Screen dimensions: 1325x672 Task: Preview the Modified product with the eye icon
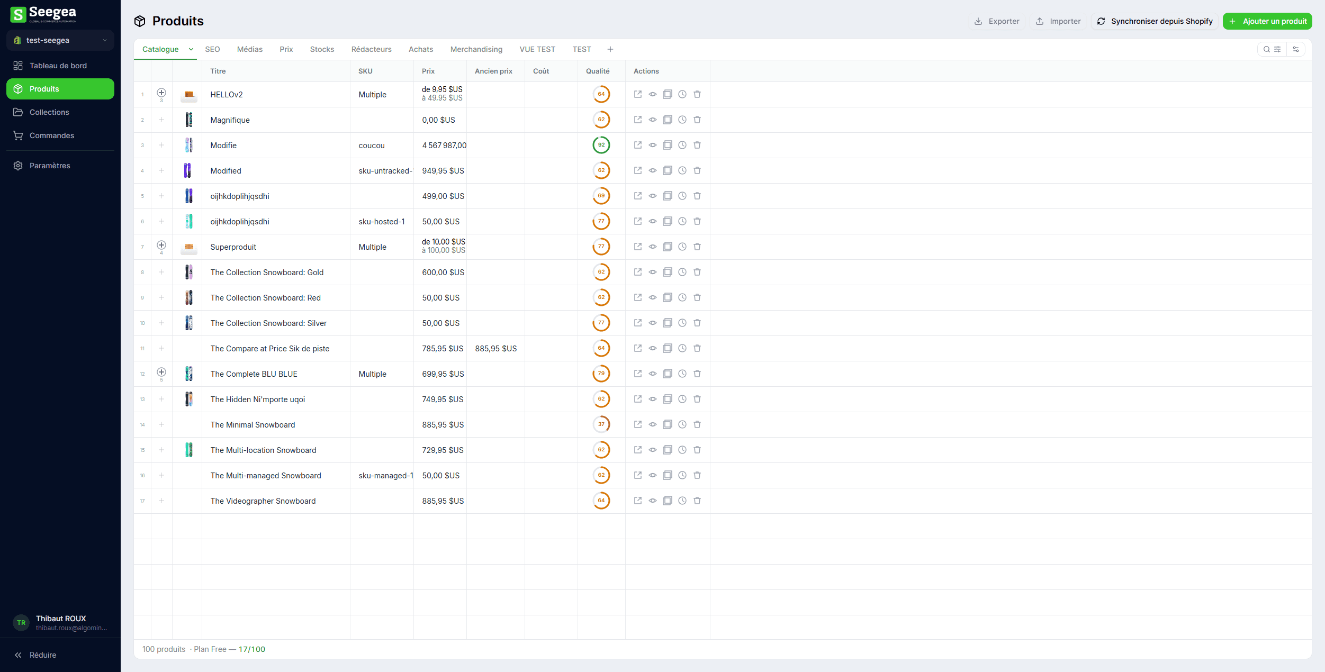[x=653, y=170]
